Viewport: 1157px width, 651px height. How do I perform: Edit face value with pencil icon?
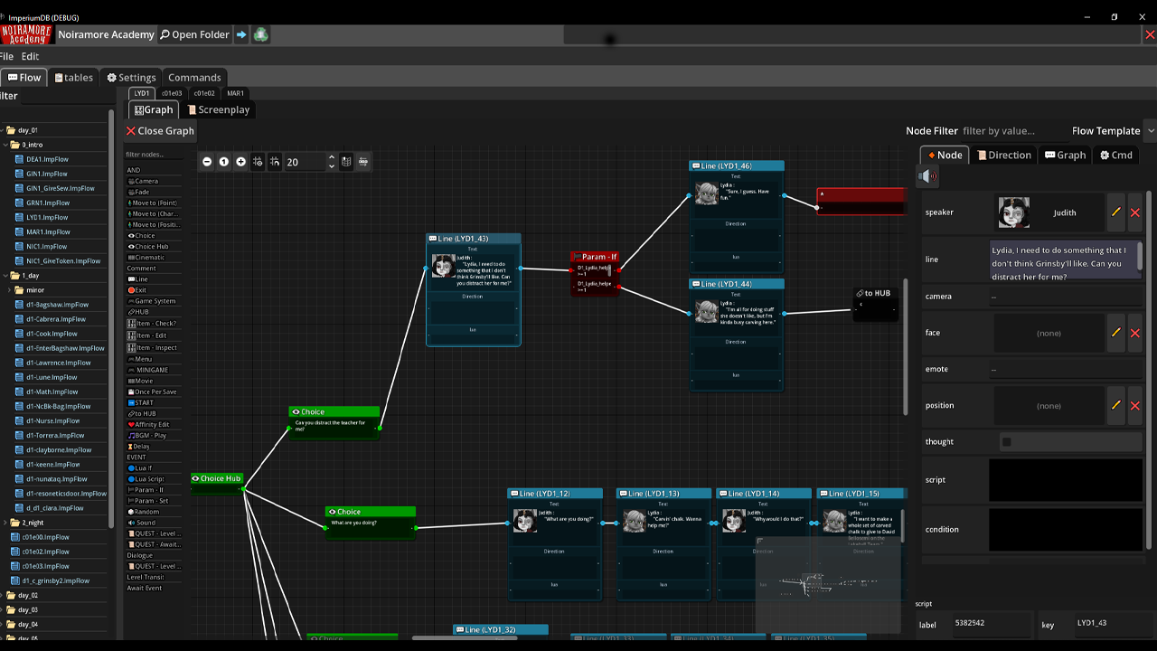(x=1115, y=333)
